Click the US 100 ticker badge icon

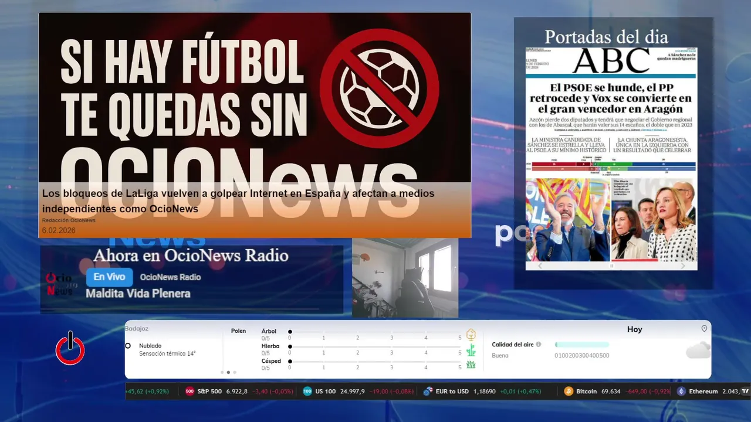[307, 392]
